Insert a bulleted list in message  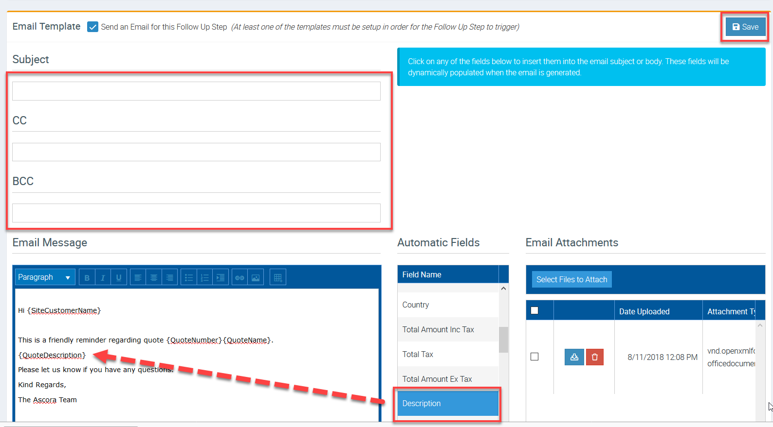click(189, 277)
